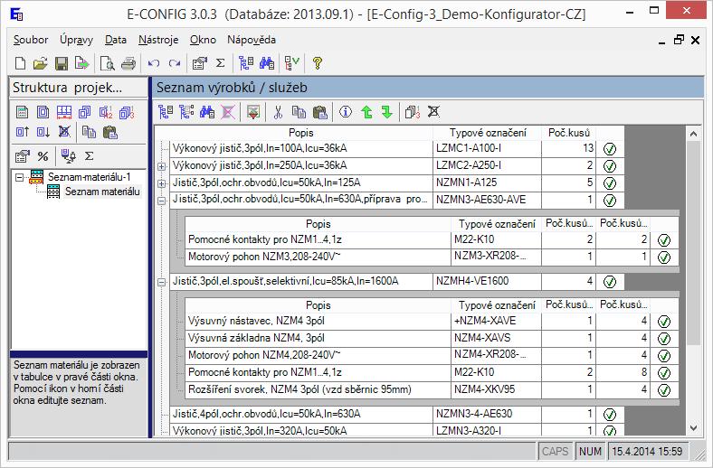This screenshot has width=713, height=468.
Task: Click green check status of NZM4-XKV95 row
Action: [664, 390]
